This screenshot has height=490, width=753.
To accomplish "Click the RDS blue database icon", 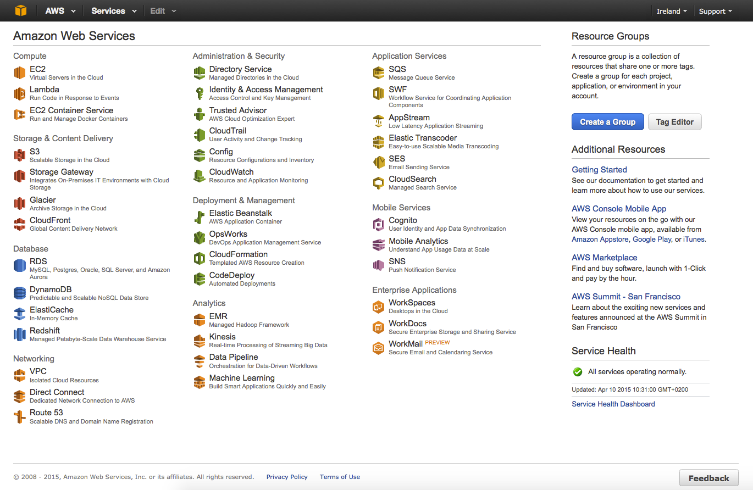I will tap(20, 265).
